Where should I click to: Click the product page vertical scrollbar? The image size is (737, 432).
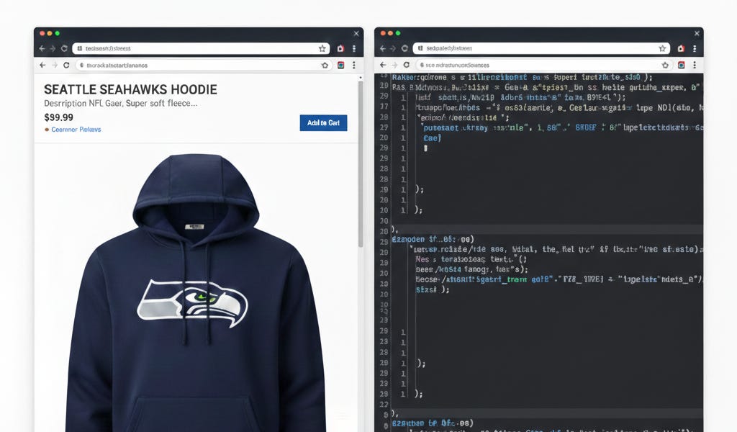(x=361, y=164)
